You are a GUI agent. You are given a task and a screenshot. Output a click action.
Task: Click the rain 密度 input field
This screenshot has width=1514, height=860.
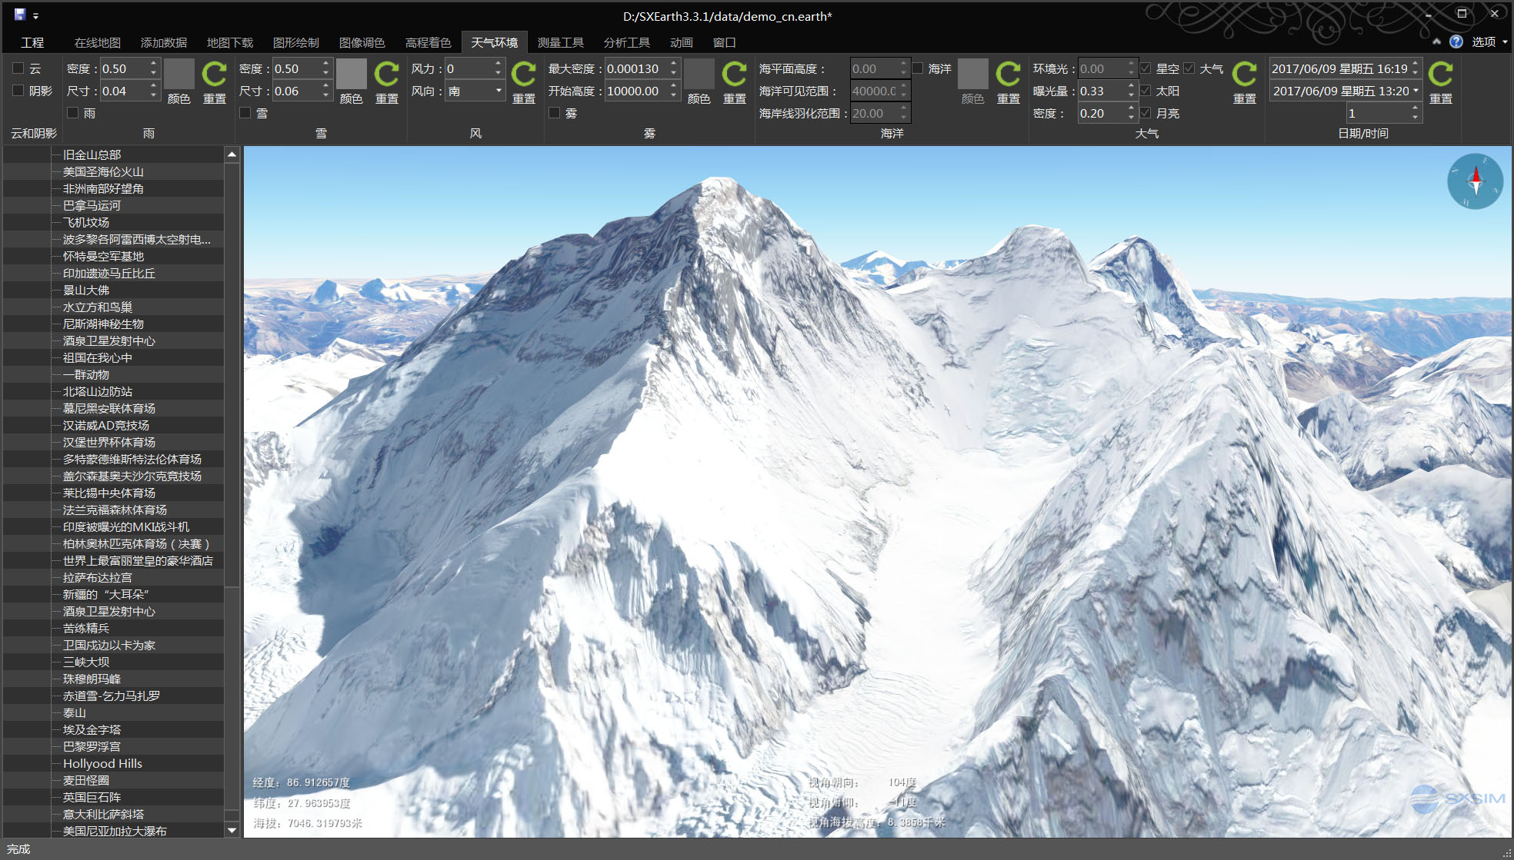pos(123,68)
